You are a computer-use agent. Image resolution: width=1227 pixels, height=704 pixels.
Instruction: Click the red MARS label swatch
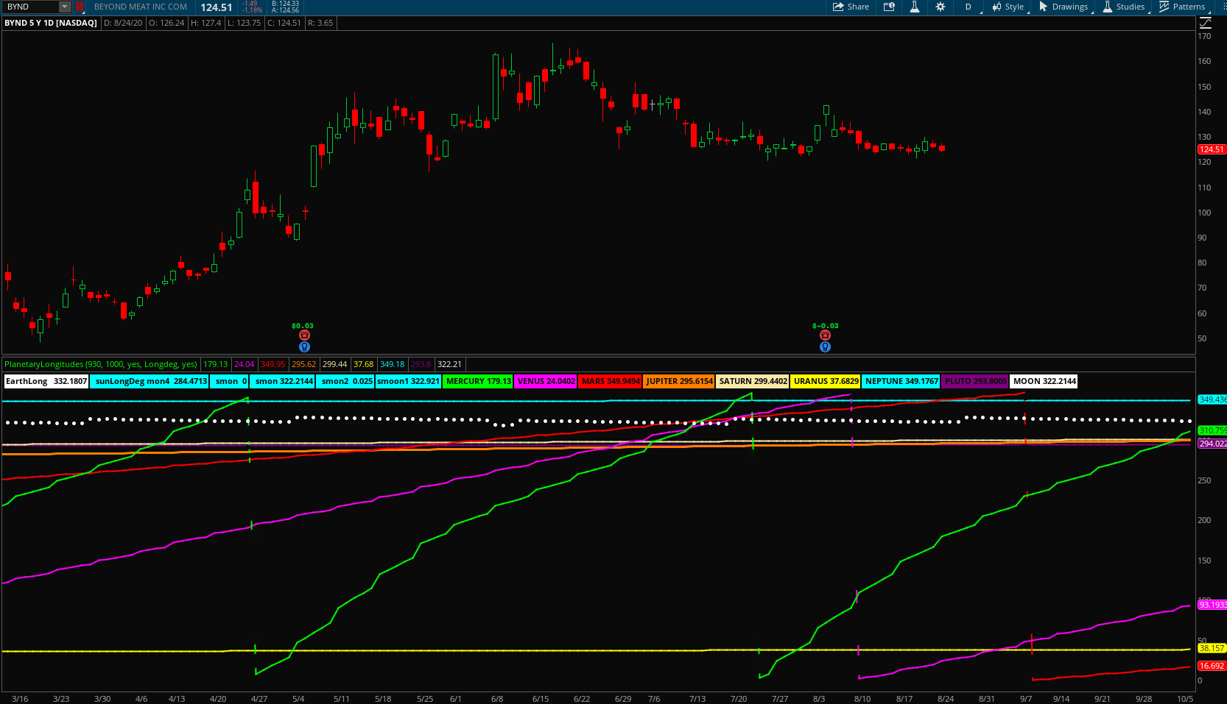click(x=610, y=381)
